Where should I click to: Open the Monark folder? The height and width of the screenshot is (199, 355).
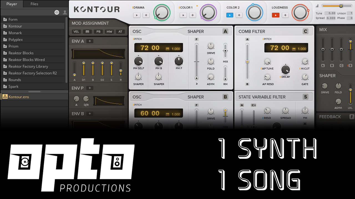[x=33, y=33]
